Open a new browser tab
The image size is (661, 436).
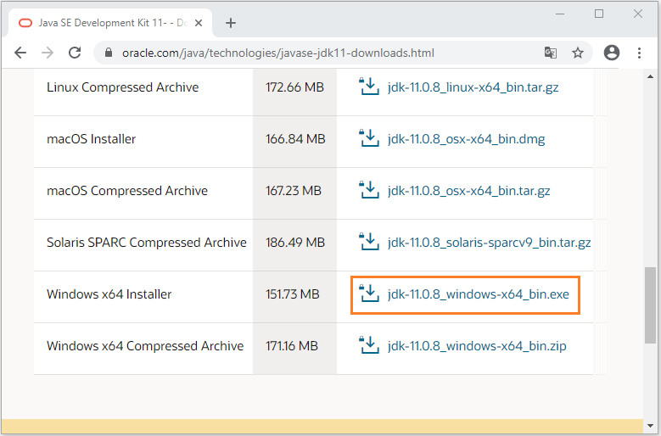click(231, 23)
